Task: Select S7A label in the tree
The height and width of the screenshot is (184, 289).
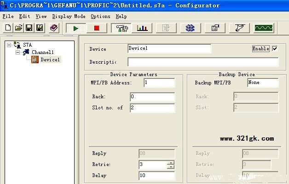Action: (x=28, y=45)
